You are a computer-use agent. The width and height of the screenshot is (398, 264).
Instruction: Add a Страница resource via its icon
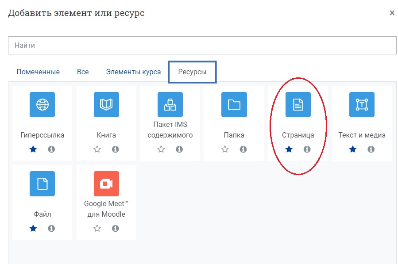298,104
